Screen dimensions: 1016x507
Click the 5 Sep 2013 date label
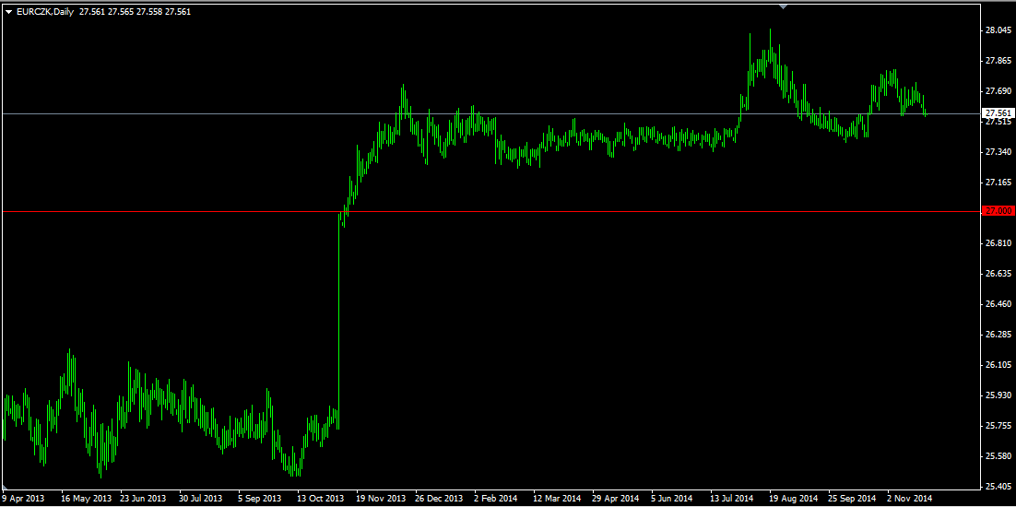[x=260, y=500]
